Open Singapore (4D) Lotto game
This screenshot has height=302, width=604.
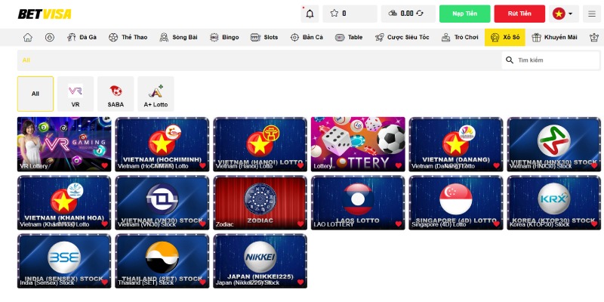(456, 202)
